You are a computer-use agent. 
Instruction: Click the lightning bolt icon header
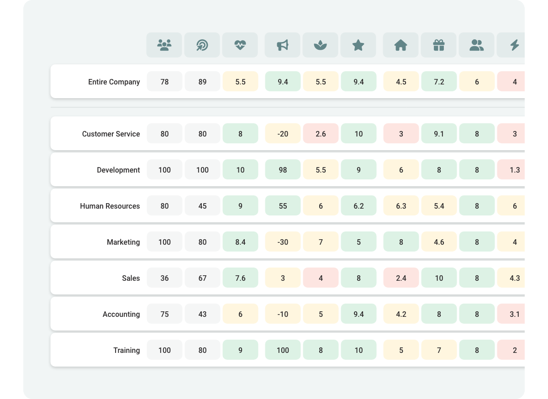coord(514,45)
